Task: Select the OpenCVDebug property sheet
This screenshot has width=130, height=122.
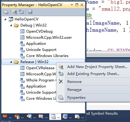Action: [39, 31]
